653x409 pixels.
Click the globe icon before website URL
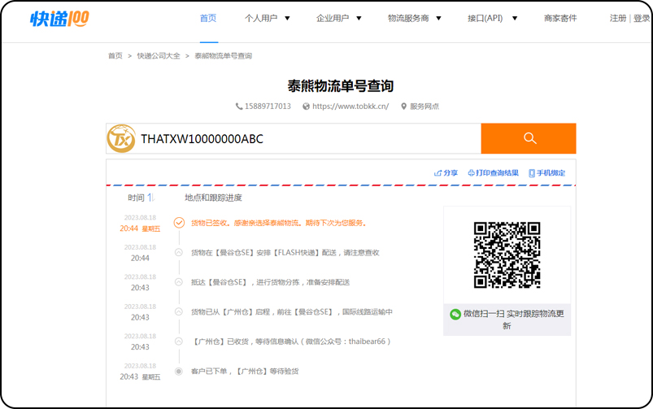pos(306,107)
